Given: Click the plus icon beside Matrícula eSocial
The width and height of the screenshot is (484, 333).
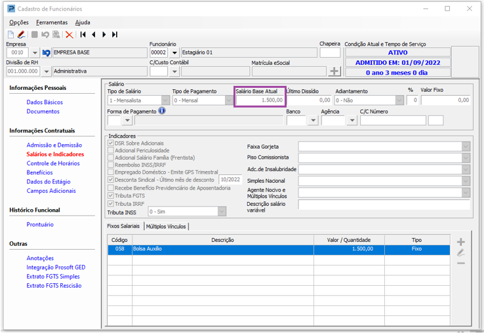Looking at the screenshot, I should (x=334, y=71).
